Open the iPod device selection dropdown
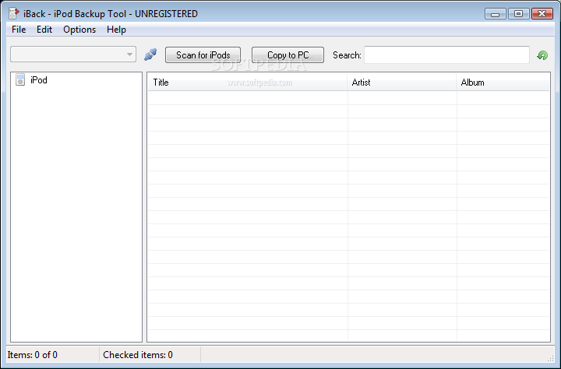Image resolution: width=561 pixels, height=369 pixels. click(x=73, y=54)
